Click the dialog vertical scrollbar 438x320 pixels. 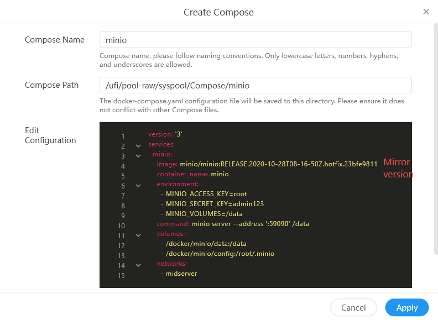436,139
